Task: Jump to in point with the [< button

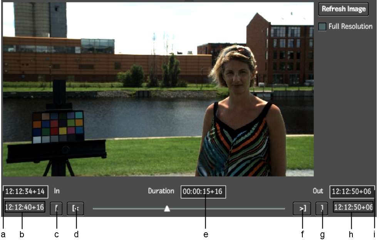Action: pos(75,208)
